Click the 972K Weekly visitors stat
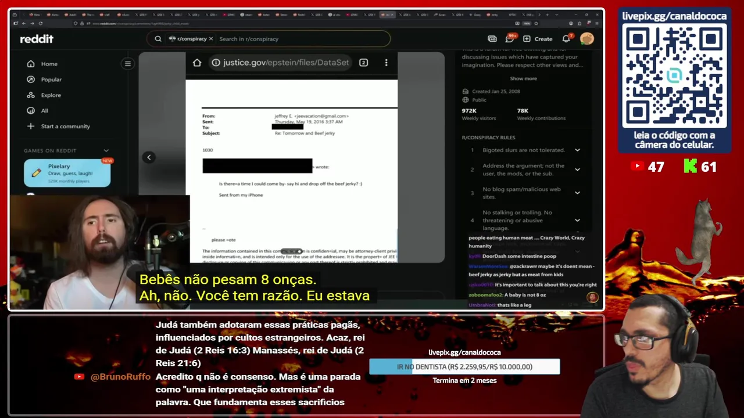The height and width of the screenshot is (418, 744). click(479, 114)
